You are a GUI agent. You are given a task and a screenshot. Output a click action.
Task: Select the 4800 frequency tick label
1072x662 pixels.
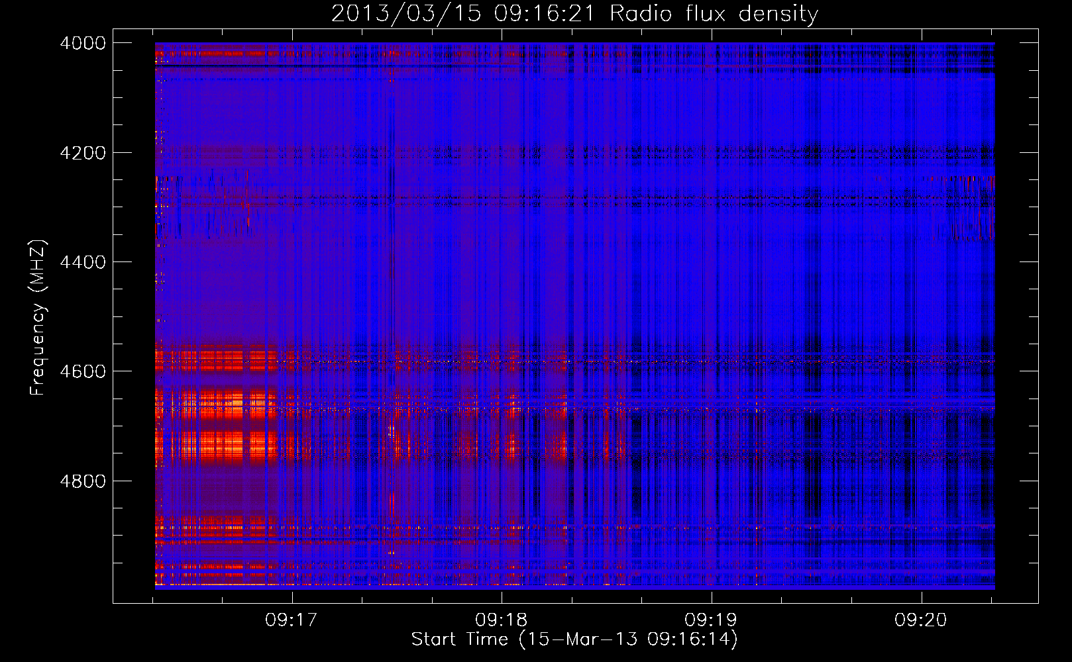click(83, 481)
